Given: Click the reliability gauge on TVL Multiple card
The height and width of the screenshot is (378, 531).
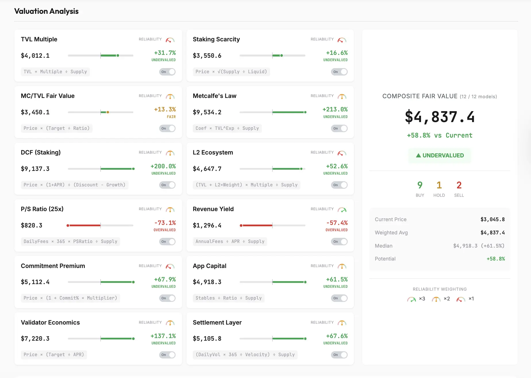Looking at the screenshot, I should pyautogui.click(x=170, y=40).
